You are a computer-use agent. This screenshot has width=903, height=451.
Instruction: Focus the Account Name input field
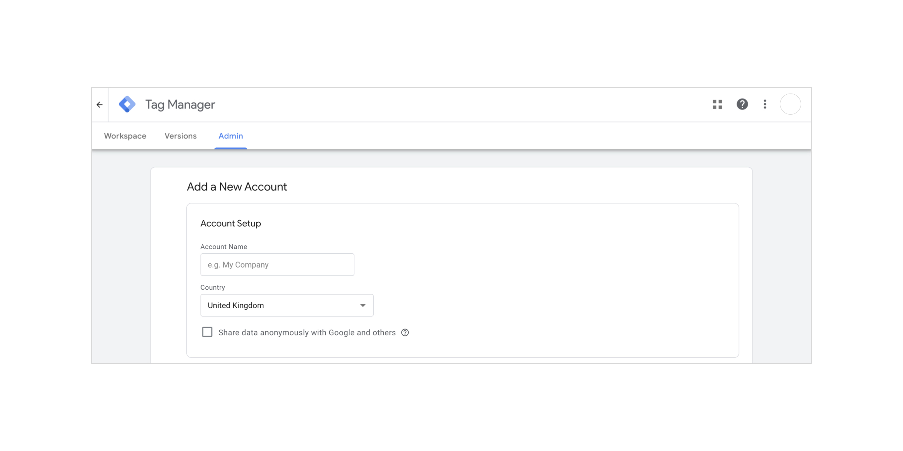(x=277, y=265)
